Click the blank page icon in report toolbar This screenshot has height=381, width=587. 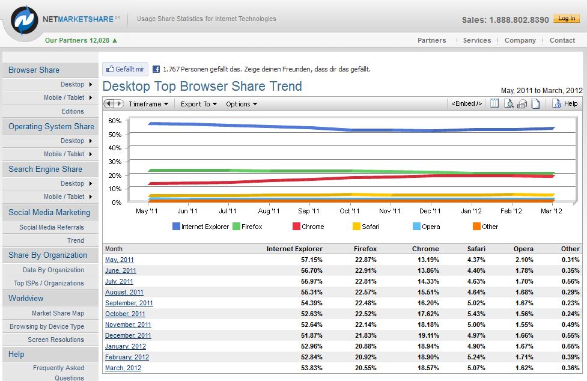pos(536,104)
